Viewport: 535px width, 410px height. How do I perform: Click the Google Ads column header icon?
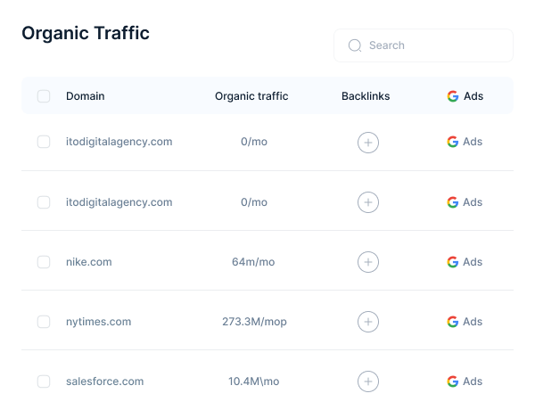pos(453,96)
